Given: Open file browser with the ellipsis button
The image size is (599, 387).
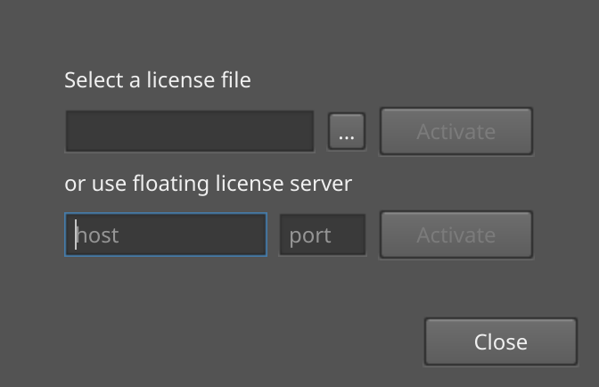Looking at the screenshot, I should (347, 132).
